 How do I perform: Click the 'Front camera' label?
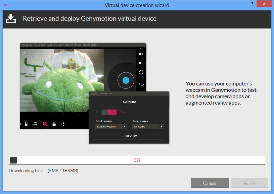(x=103, y=121)
